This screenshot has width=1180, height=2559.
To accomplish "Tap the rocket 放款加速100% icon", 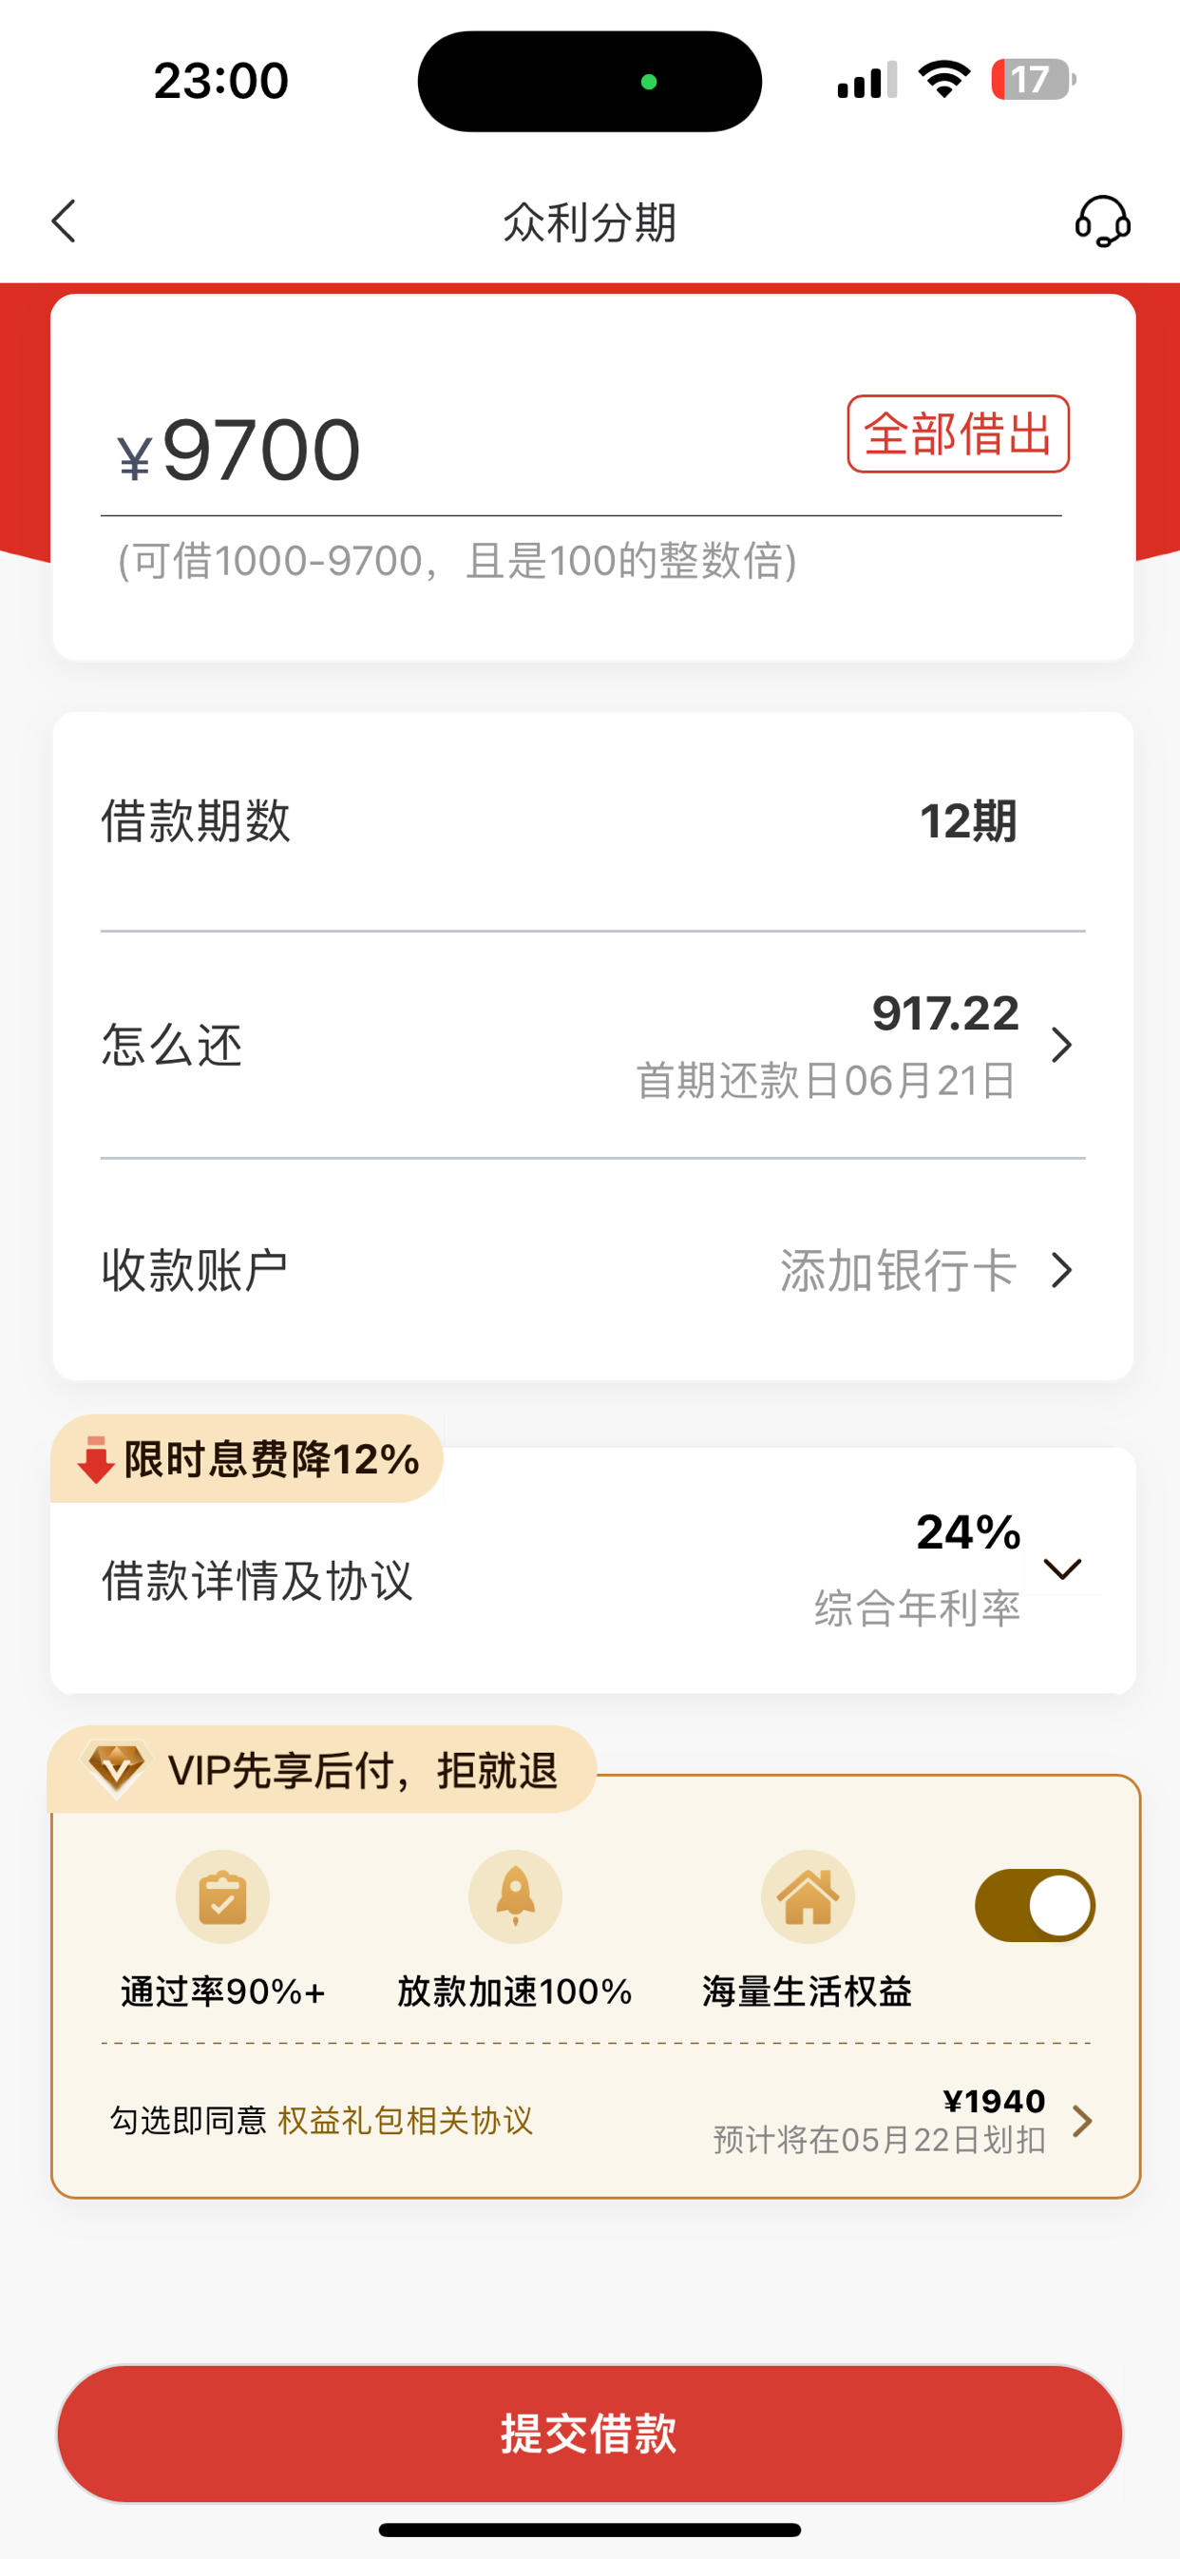I will [515, 1897].
